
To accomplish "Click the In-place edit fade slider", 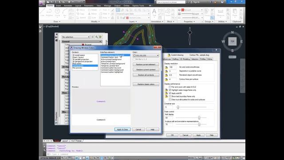I will tap(199, 124).
